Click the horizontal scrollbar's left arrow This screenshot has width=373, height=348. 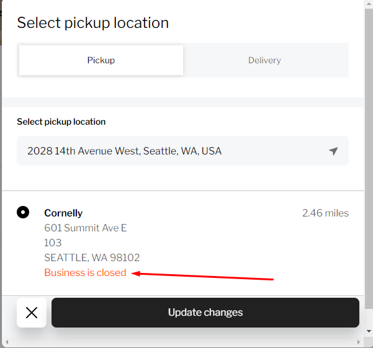(6, 342)
